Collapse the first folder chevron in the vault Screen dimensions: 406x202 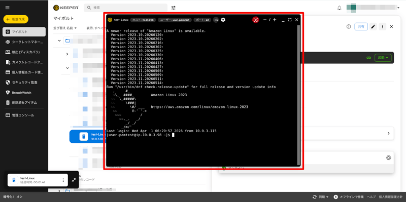(x=59, y=41)
